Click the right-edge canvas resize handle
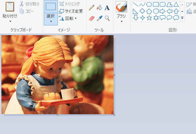This screenshot has height=134, width=196. 114,75
